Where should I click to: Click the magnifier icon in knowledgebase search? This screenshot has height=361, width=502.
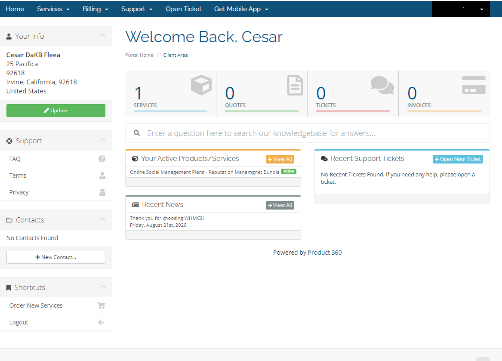(x=137, y=133)
